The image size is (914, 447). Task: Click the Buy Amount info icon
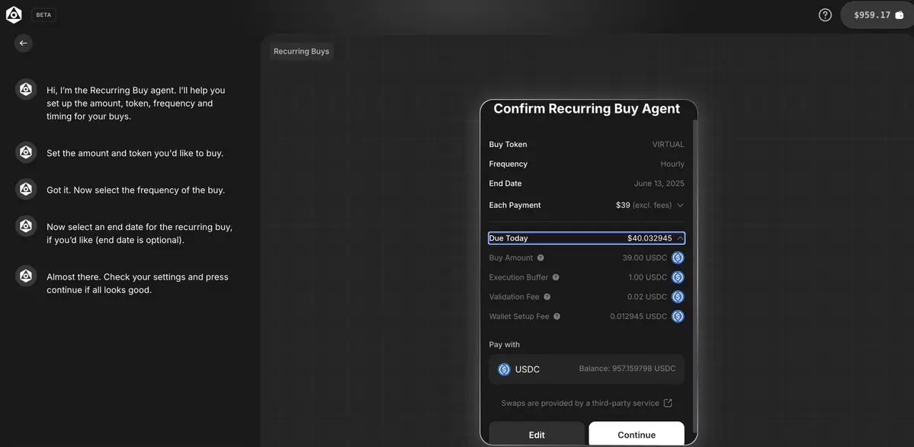pyautogui.click(x=540, y=258)
